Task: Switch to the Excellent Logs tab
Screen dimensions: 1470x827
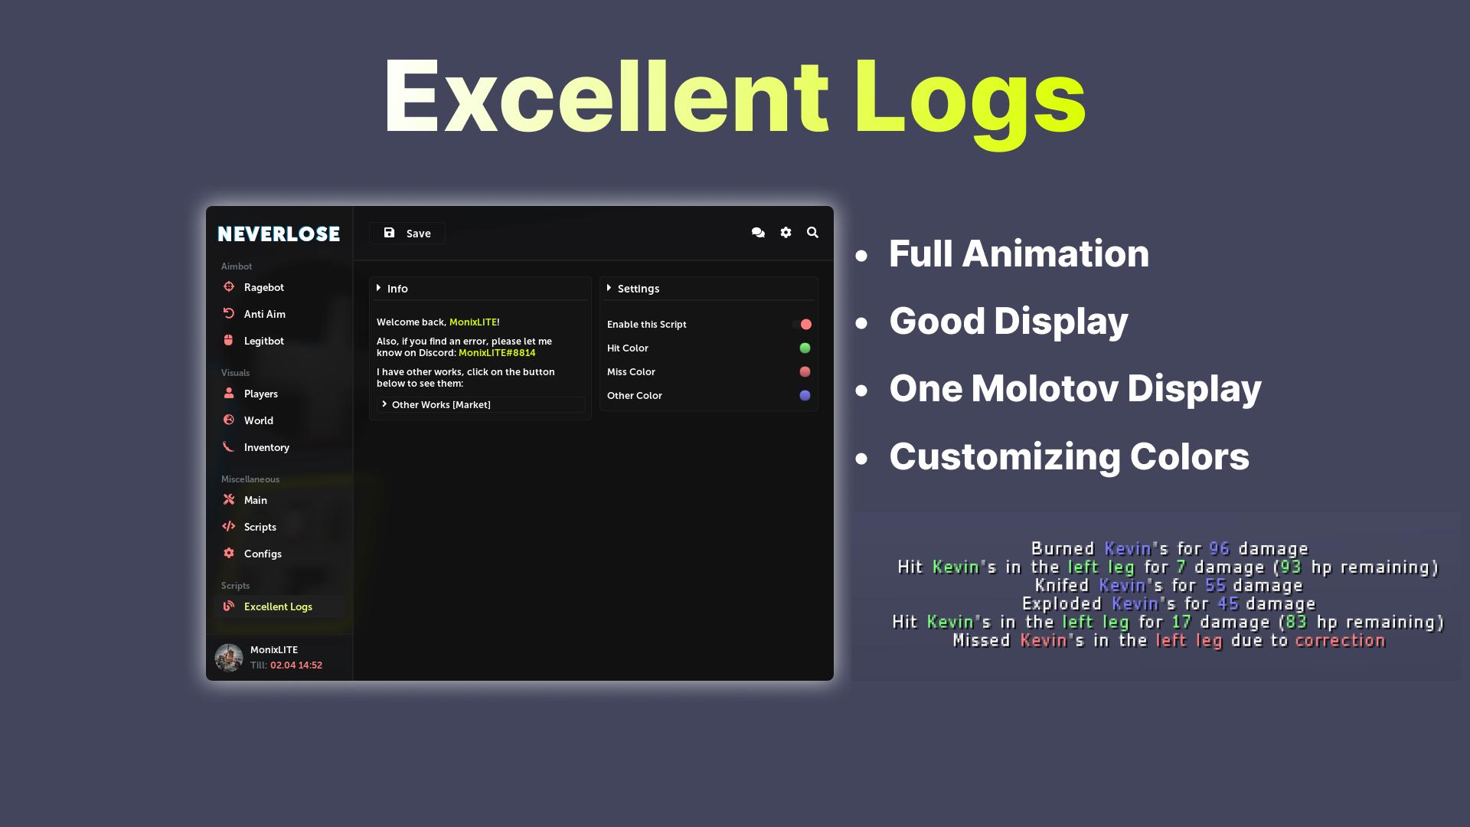Action: pyautogui.click(x=278, y=606)
